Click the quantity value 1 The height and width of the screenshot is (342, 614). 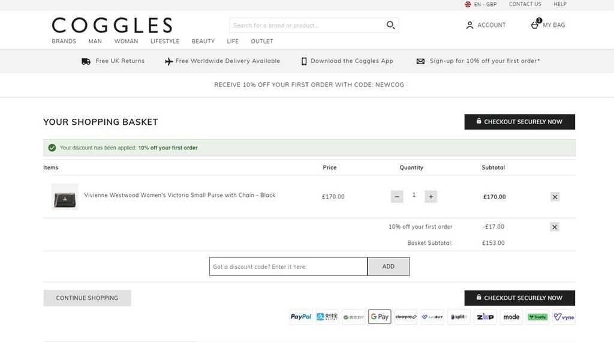pyautogui.click(x=414, y=195)
